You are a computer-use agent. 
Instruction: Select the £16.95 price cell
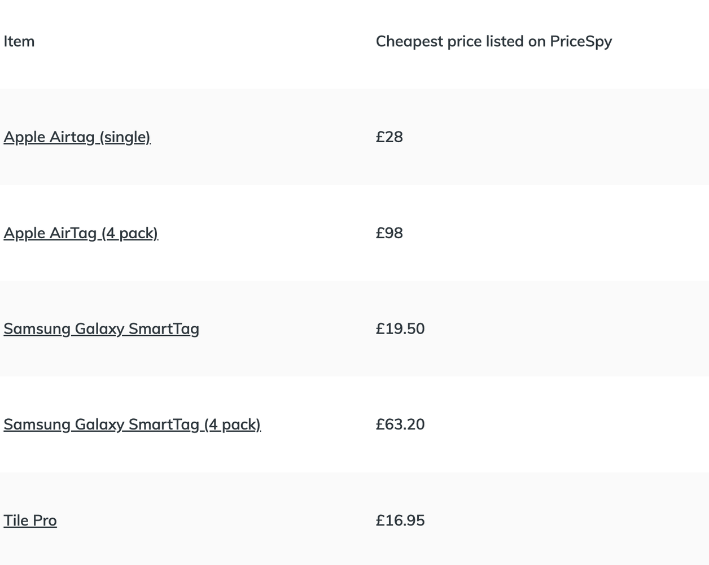[x=400, y=520]
